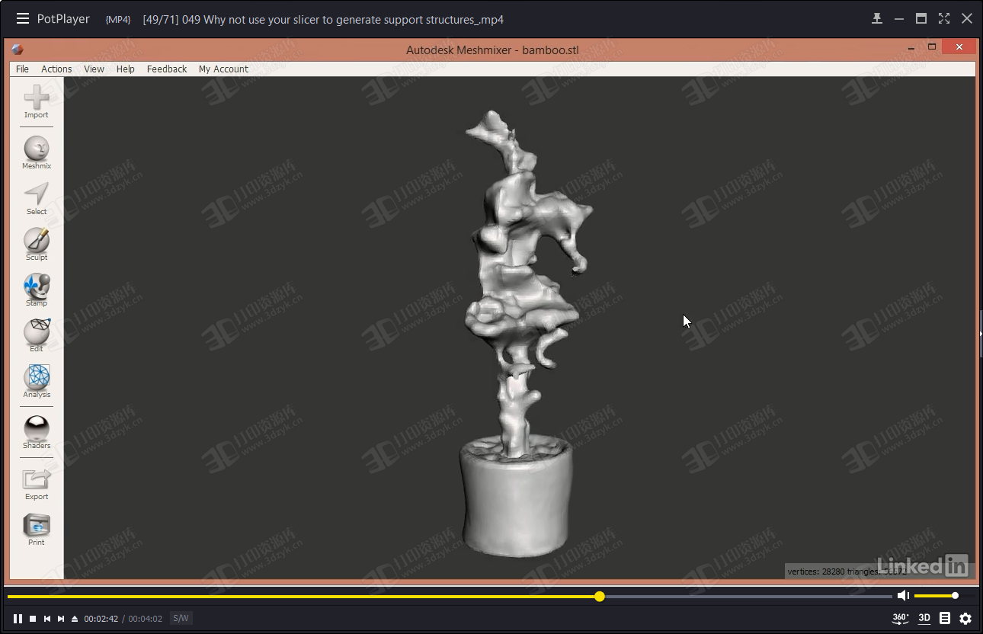Click the LinkedIn logo in the video corner
Image resolution: width=983 pixels, height=634 pixels.
(x=922, y=565)
